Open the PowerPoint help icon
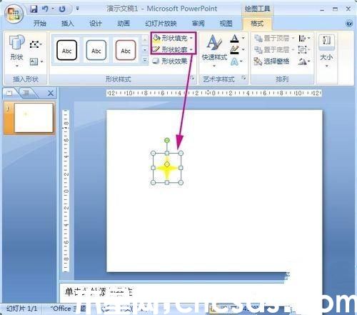The width and height of the screenshot is (357, 315). point(349,24)
